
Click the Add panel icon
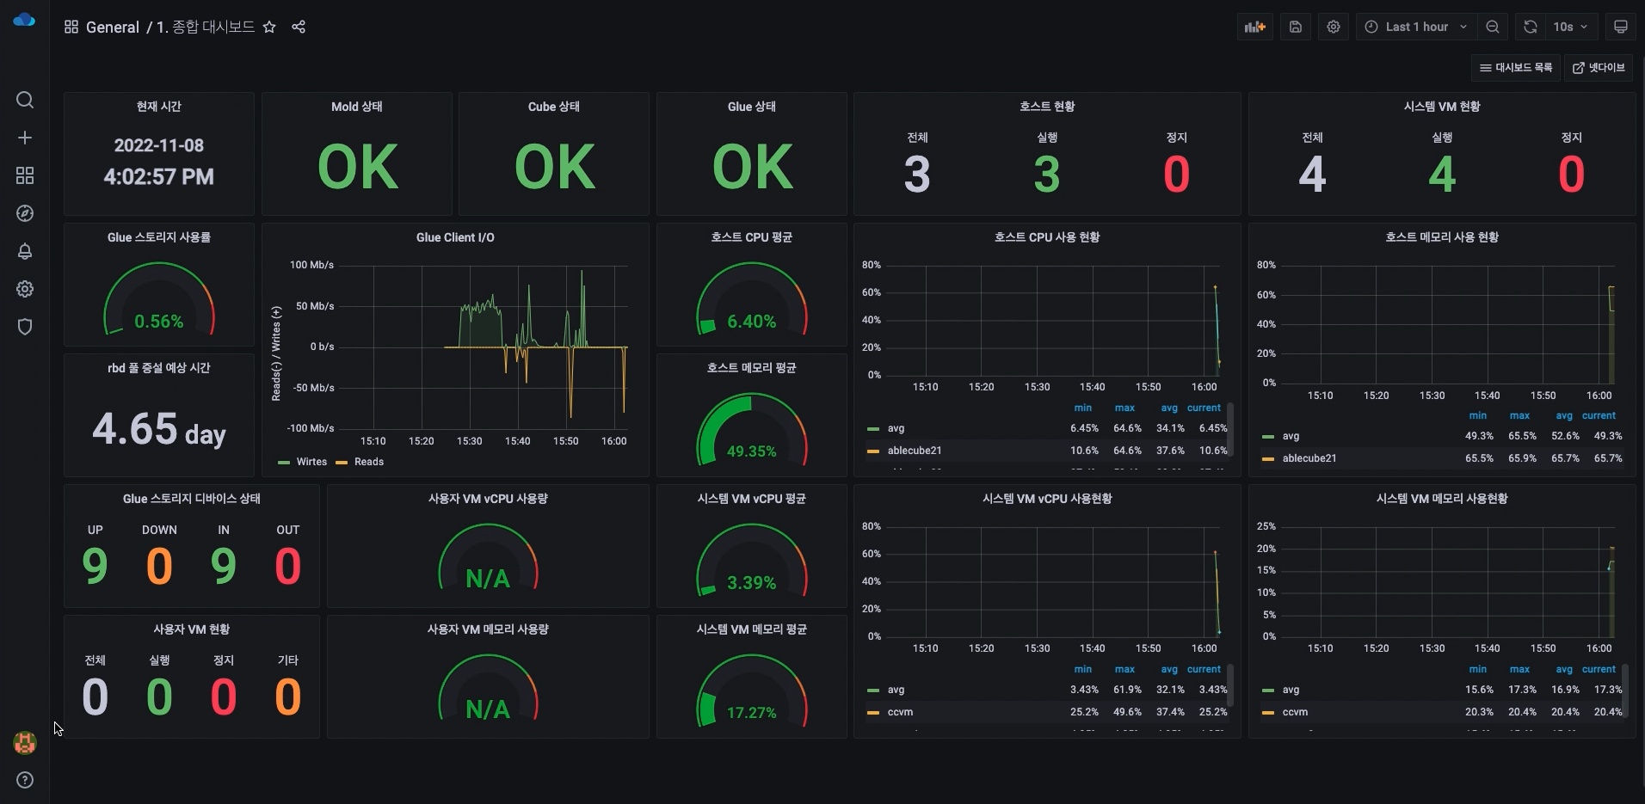click(1254, 27)
